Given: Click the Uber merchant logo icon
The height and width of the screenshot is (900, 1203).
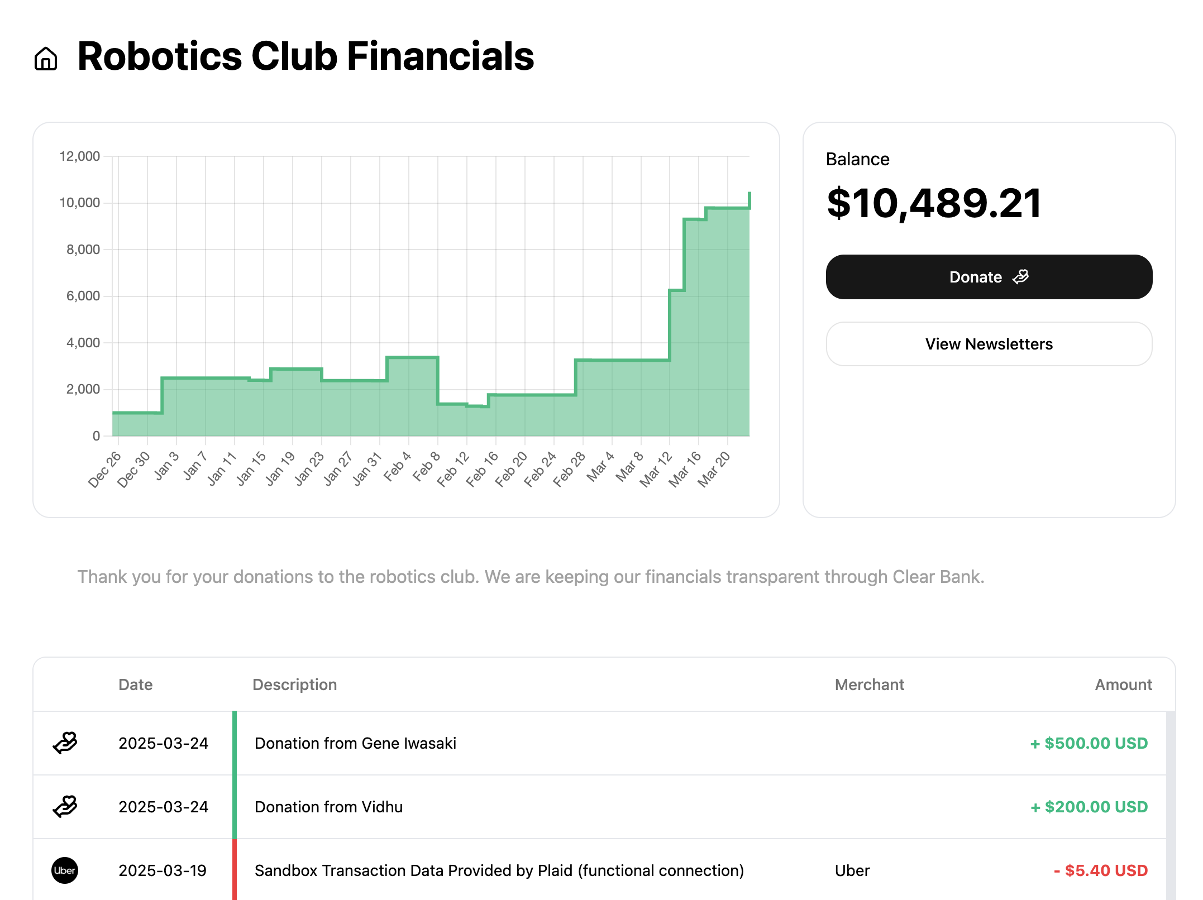Looking at the screenshot, I should point(65,870).
